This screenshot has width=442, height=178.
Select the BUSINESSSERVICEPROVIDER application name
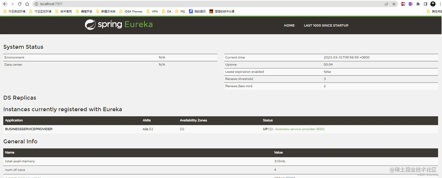click(x=29, y=129)
